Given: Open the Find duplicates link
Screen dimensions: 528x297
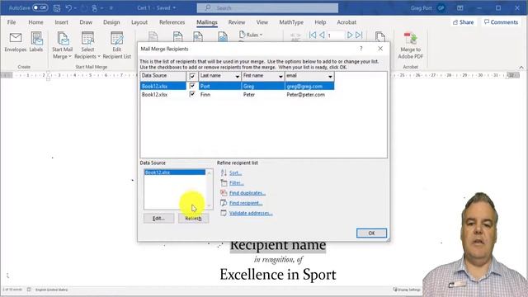Looking at the screenshot, I should pos(247,193).
